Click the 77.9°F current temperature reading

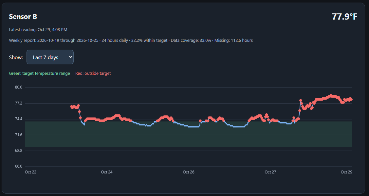tap(344, 17)
